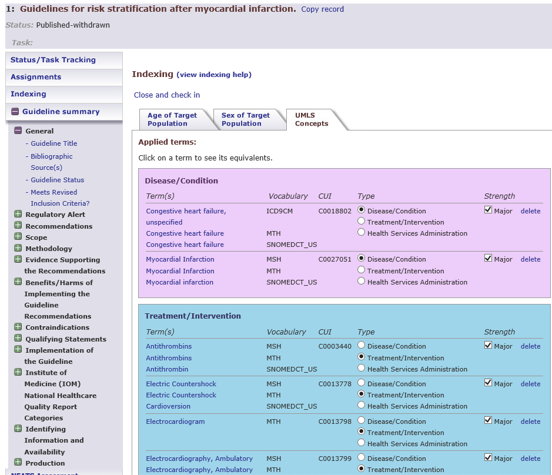Delete the Electric Countershock term
The width and height of the screenshot is (552, 475).
[530, 384]
